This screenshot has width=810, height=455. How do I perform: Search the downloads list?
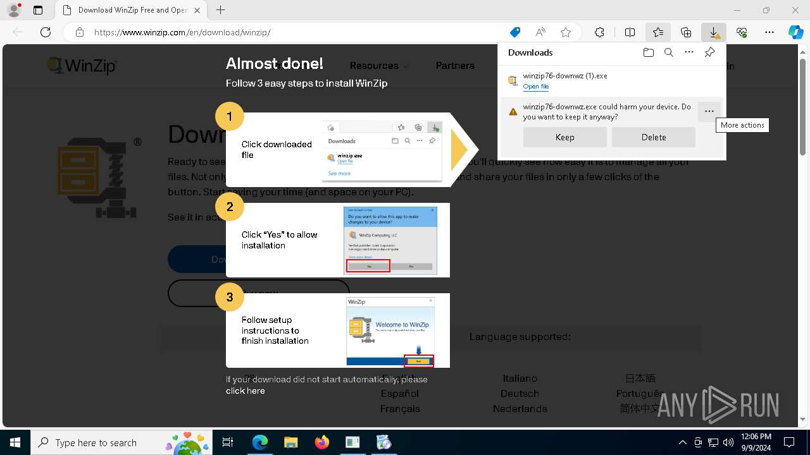click(x=668, y=52)
